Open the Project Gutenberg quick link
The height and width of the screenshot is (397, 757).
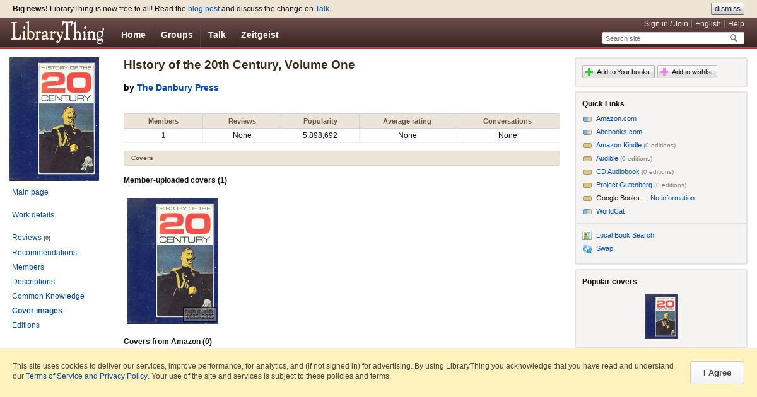click(624, 185)
